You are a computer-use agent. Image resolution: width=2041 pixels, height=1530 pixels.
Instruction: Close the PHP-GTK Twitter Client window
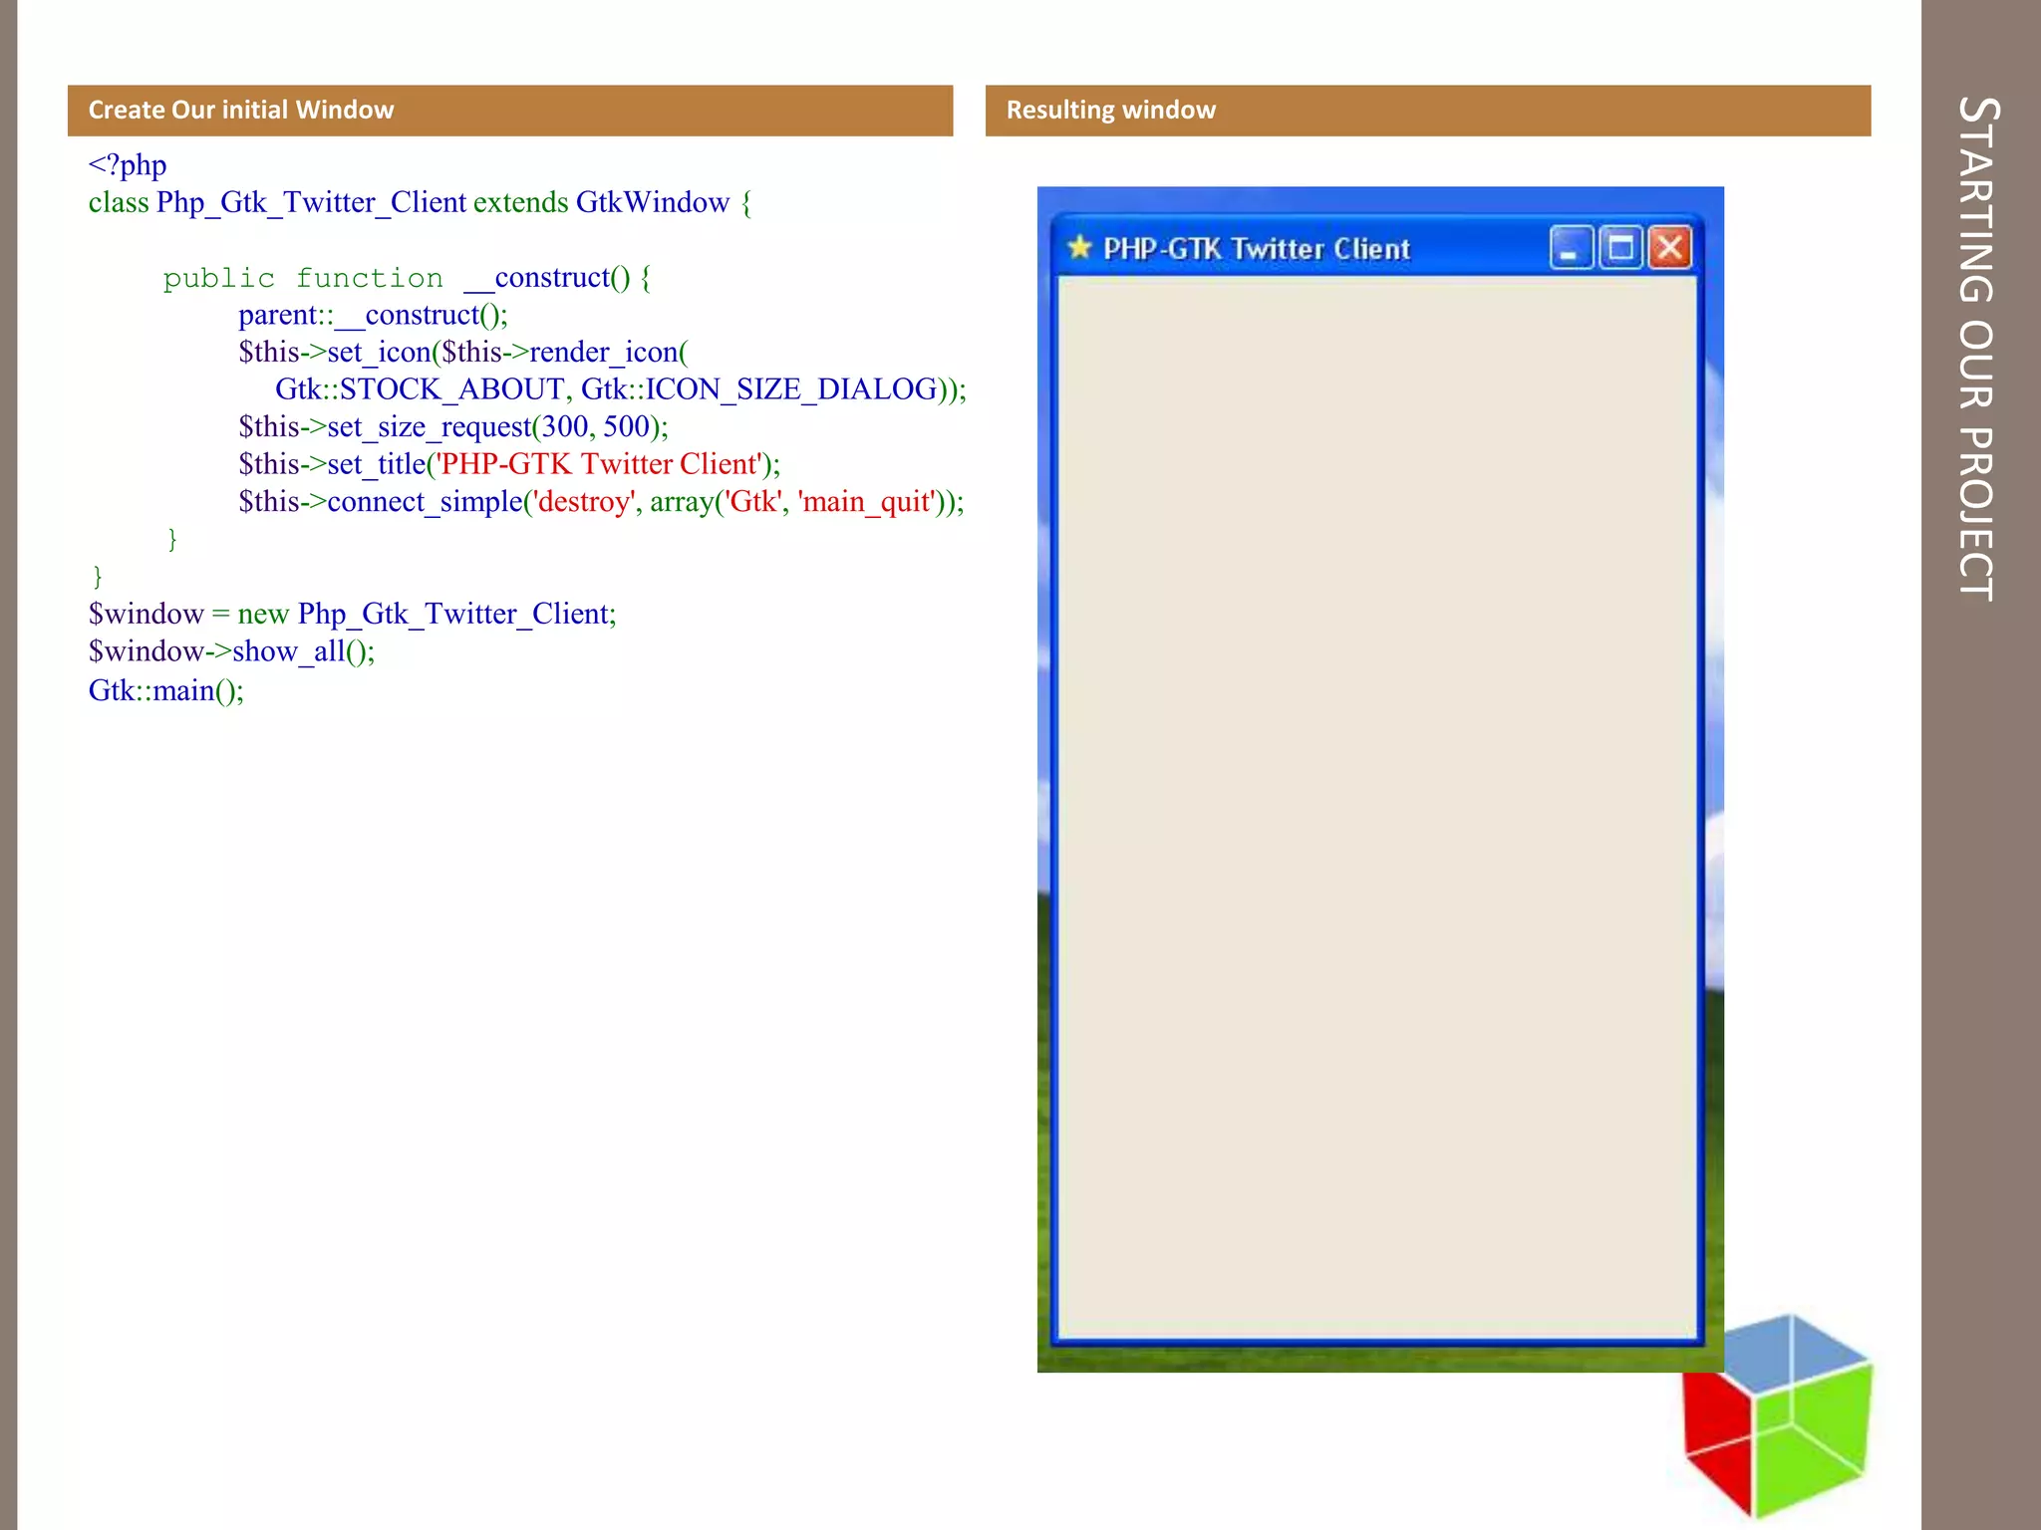1670,248
